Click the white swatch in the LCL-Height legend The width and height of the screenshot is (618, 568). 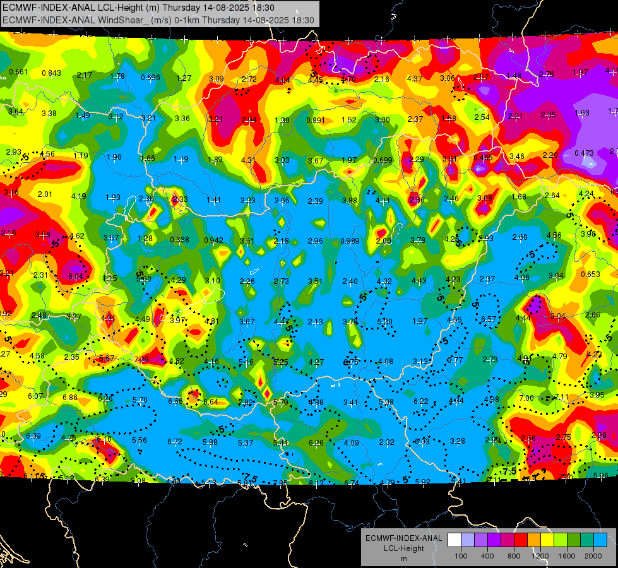[455, 540]
